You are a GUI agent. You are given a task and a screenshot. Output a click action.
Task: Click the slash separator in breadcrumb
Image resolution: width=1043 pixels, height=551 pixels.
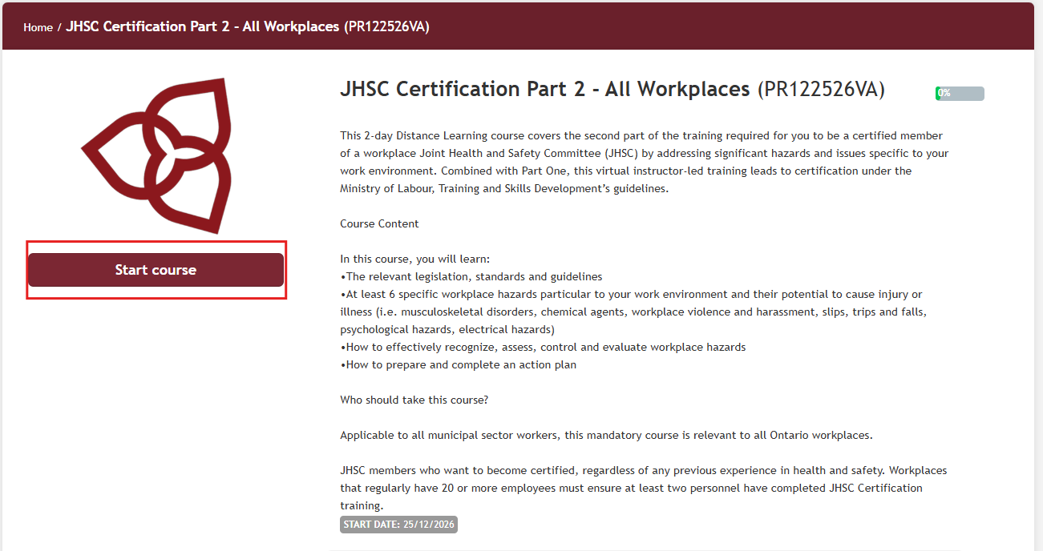coord(59,27)
